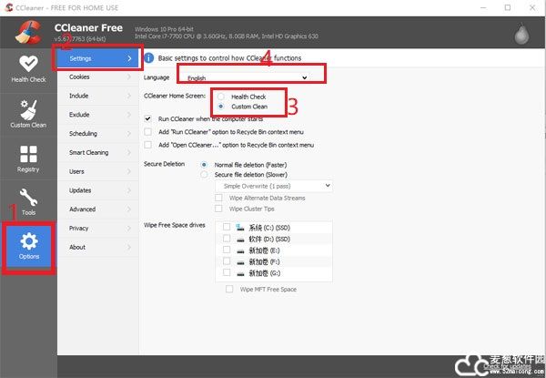Open the Updates menu item
The image size is (546, 378).
(98, 190)
